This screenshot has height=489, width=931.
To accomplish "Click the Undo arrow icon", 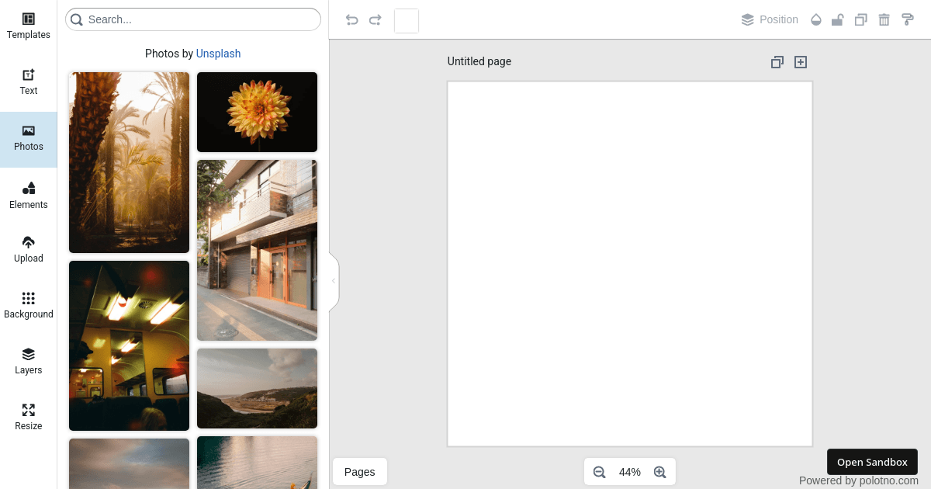I will point(352,20).
